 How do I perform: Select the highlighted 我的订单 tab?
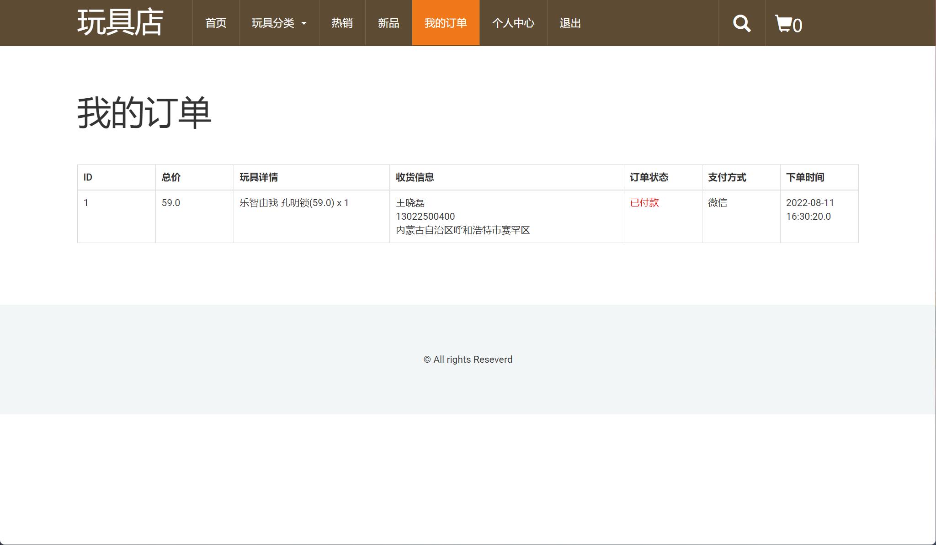[446, 23]
